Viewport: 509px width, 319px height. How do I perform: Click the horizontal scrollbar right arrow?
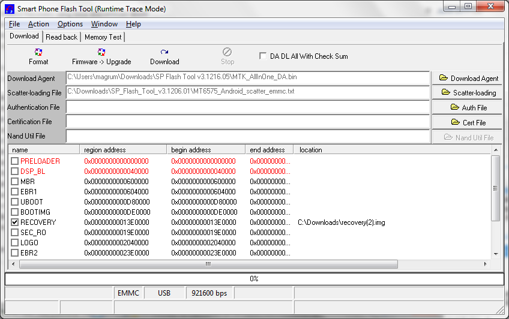click(486, 264)
